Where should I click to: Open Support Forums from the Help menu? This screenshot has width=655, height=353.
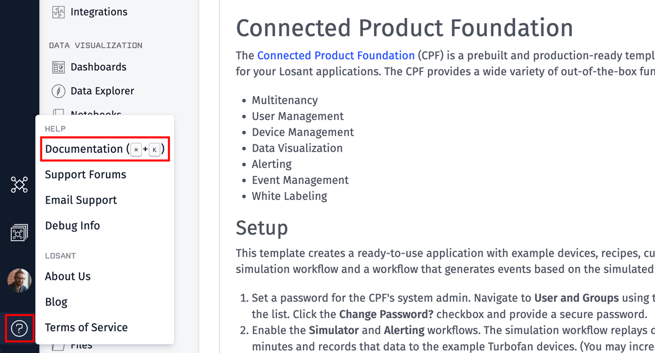coord(85,175)
